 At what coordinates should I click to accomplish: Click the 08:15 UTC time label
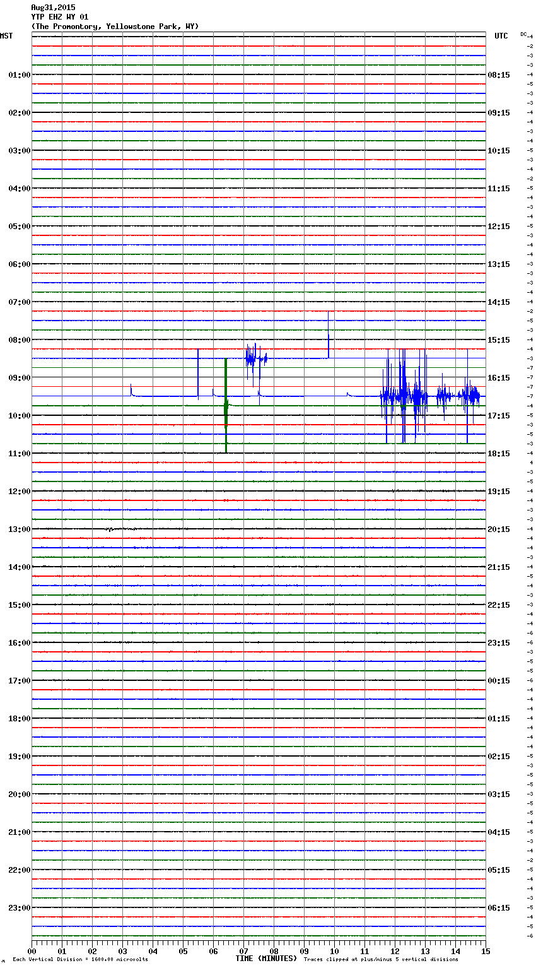pos(499,75)
